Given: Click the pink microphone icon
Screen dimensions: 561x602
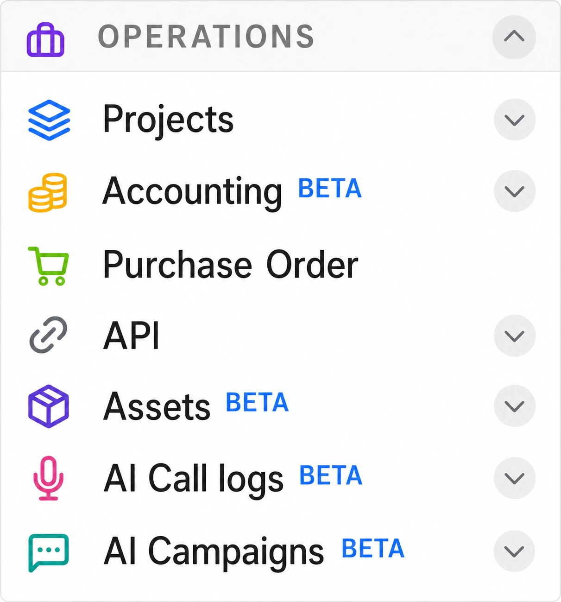Looking at the screenshot, I should 49,478.
